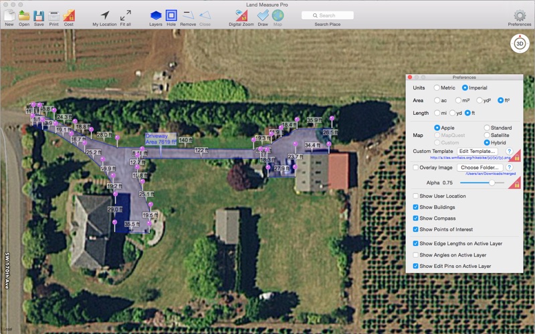Image resolution: width=535 pixels, height=334 pixels.
Task: Enable Show Angles on Active Layer
Action: tap(415, 255)
